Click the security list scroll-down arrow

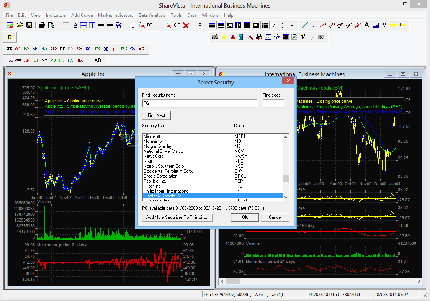click(286, 197)
